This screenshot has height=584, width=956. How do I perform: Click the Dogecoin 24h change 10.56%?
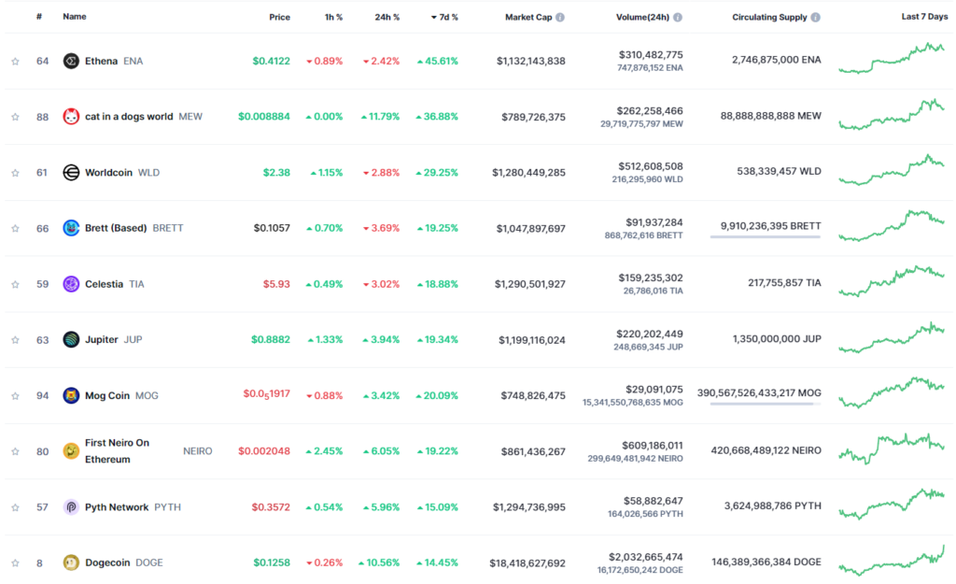(x=379, y=563)
